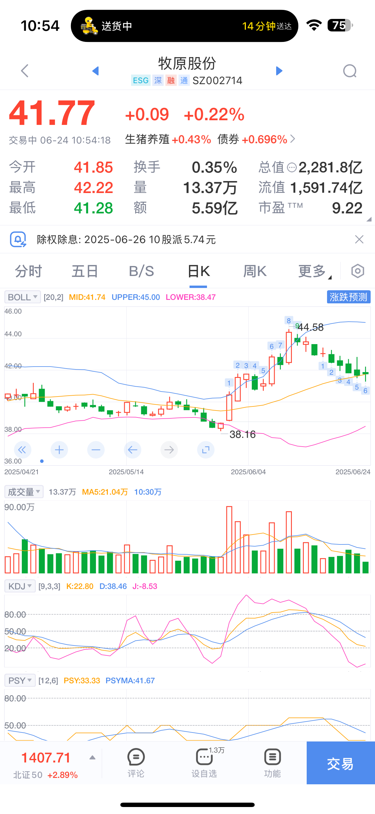Tap the blue 交易 trade button
The image size is (375, 814).
coord(341,763)
